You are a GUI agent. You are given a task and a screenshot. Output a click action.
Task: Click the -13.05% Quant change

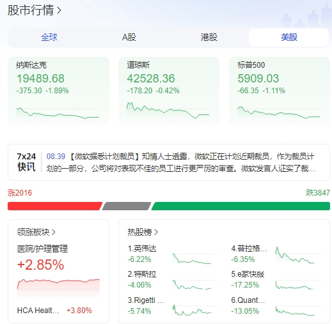click(245, 311)
